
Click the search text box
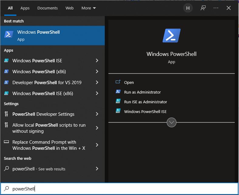[x=121, y=189]
